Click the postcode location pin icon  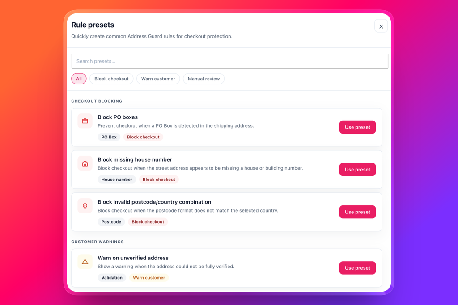tap(85, 206)
